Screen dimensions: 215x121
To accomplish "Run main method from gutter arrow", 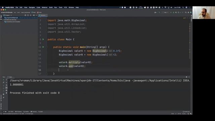I will pos(43,47).
